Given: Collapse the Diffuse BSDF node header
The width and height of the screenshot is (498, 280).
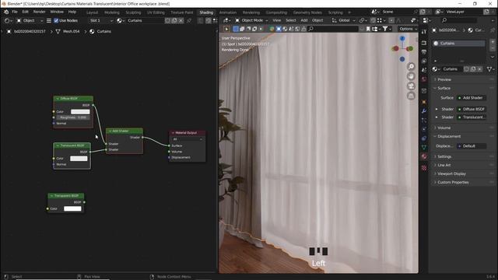Looking at the screenshot, I should click(58, 99).
